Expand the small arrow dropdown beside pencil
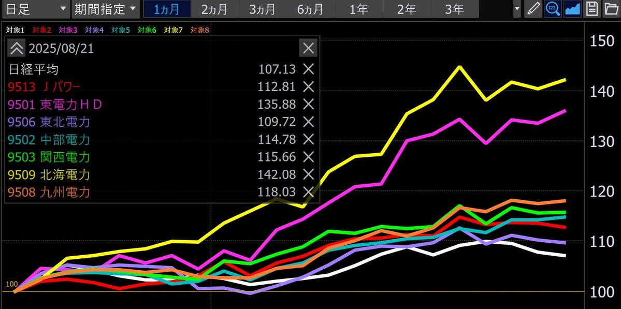The width and height of the screenshot is (621, 309). click(x=517, y=9)
